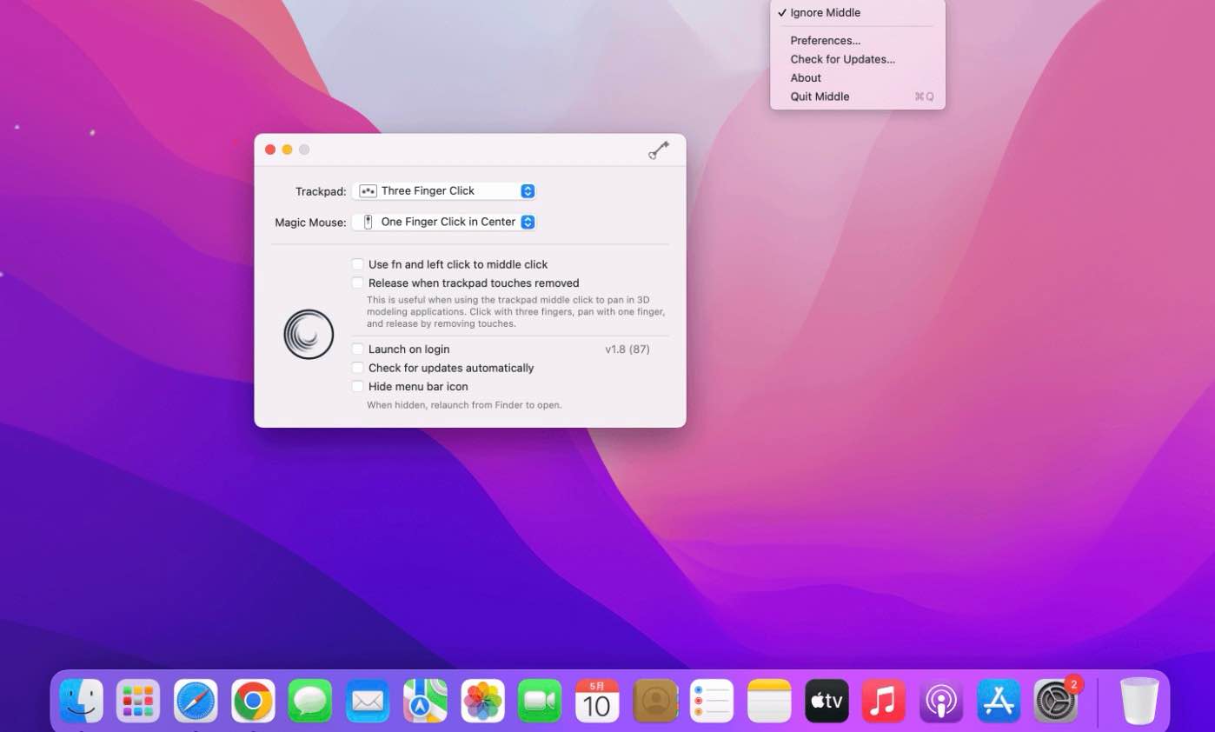Image resolution: width=1215 pixels, height=732 pixels.
Task: Open the App Store from the Dock
Action: 999,701
